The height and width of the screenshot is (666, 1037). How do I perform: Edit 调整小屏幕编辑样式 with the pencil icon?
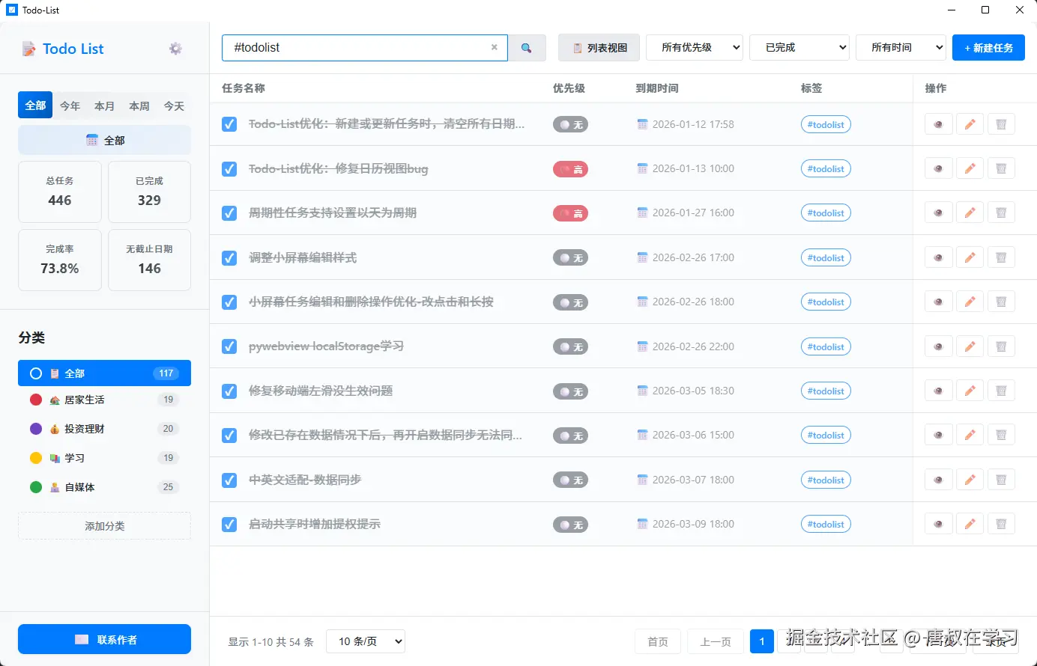pyautogui.click(x=970, y=257)
